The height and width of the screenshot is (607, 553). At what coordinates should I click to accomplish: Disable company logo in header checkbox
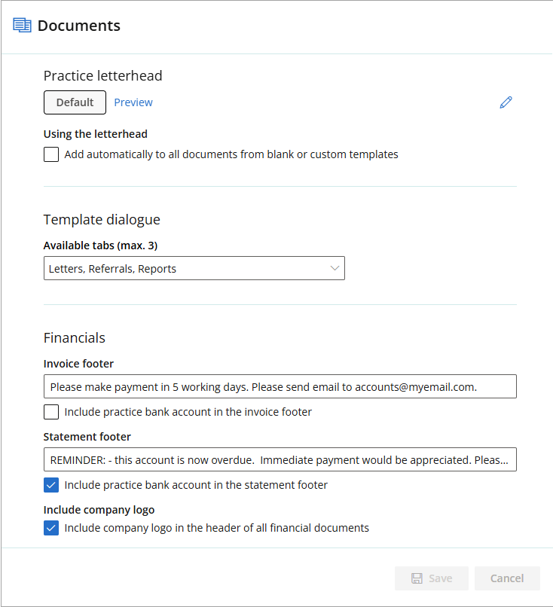pos(51,528)
